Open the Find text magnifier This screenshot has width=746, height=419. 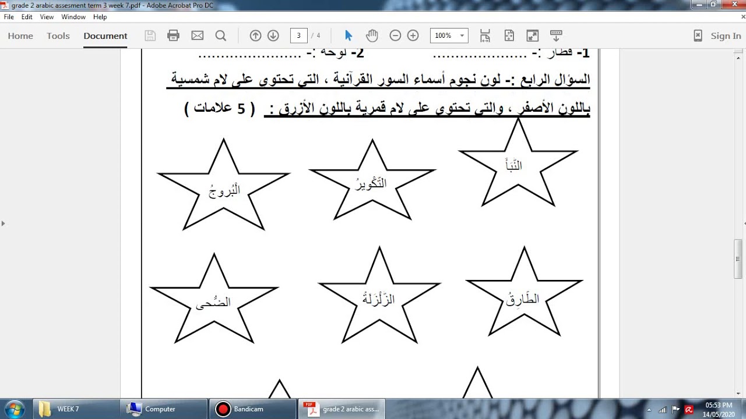(x=221, y=35)
